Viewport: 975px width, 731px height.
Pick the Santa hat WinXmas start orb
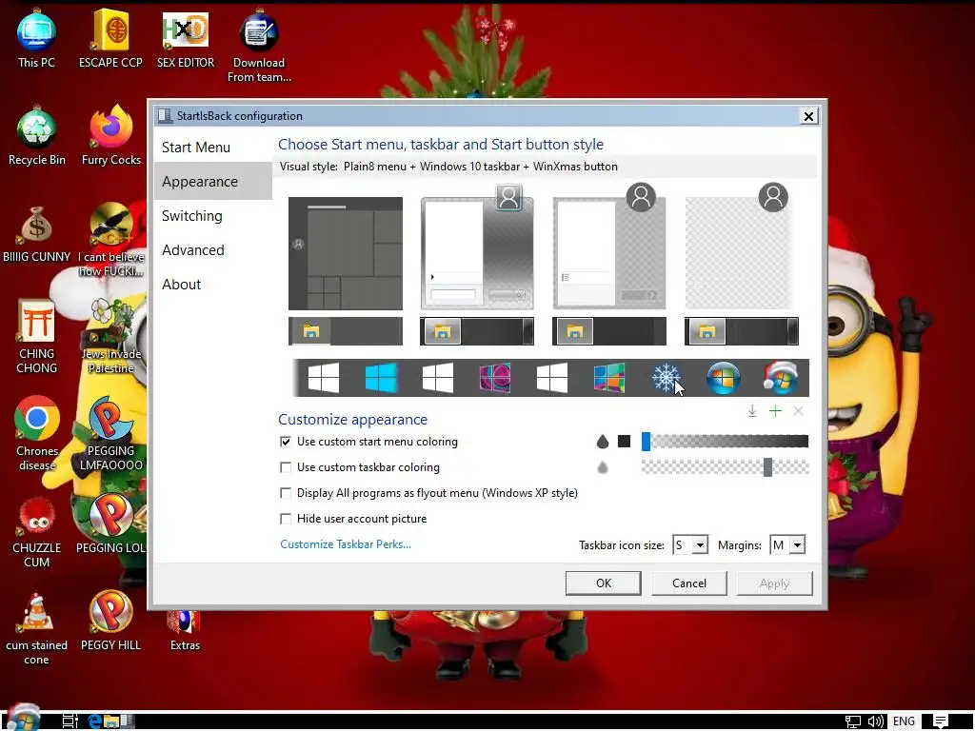tap(781, 377)
